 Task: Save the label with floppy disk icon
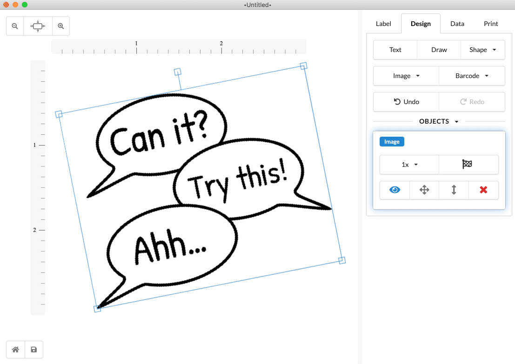34,350
